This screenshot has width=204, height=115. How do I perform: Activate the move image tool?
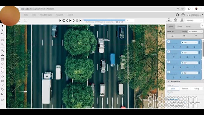[x=2, y=30]
